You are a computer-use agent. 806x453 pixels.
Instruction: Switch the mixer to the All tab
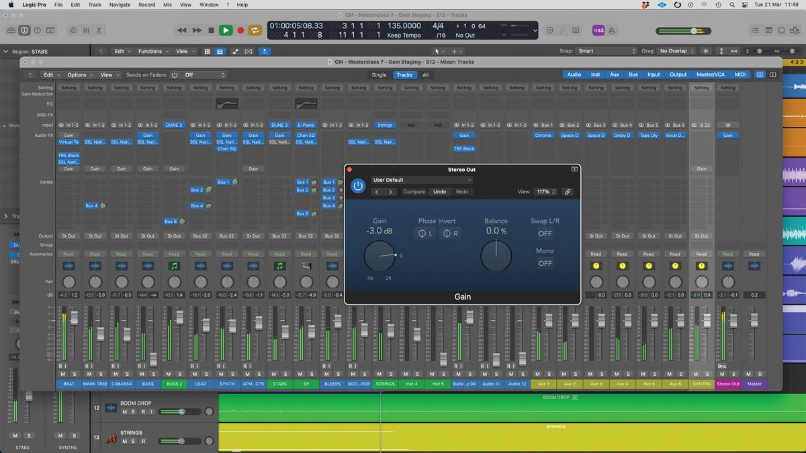[425, 74]
